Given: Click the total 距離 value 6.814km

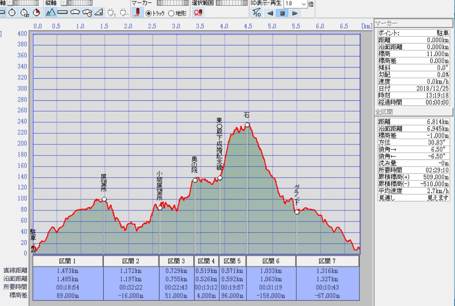Looking at the screenshot, I should [x=438, y=121].
